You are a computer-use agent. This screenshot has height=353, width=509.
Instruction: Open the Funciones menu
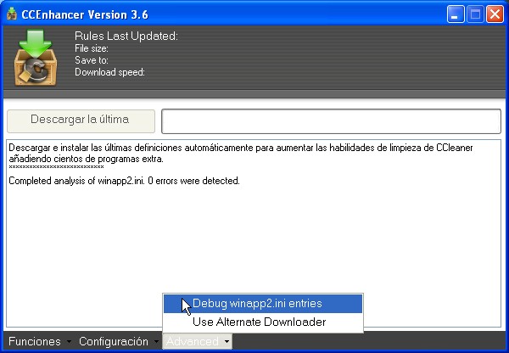(35, 341)
